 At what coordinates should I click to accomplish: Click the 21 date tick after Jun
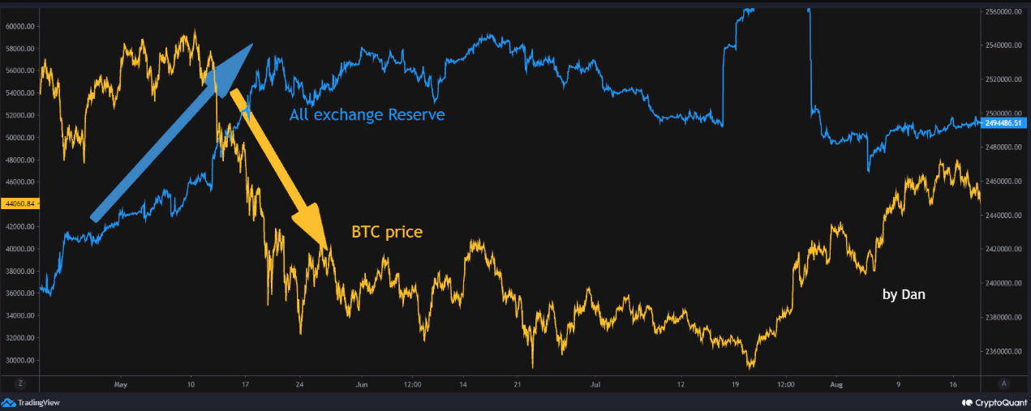(517, 383)
